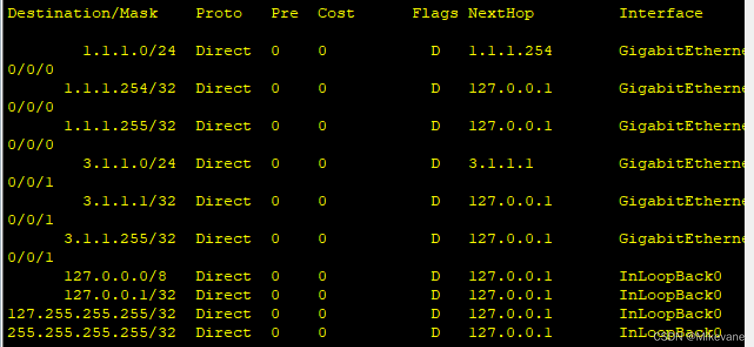Click 0/0/1 under the 3.1.1.0/24 row
754x347 pixels.
tap(31, 183)
